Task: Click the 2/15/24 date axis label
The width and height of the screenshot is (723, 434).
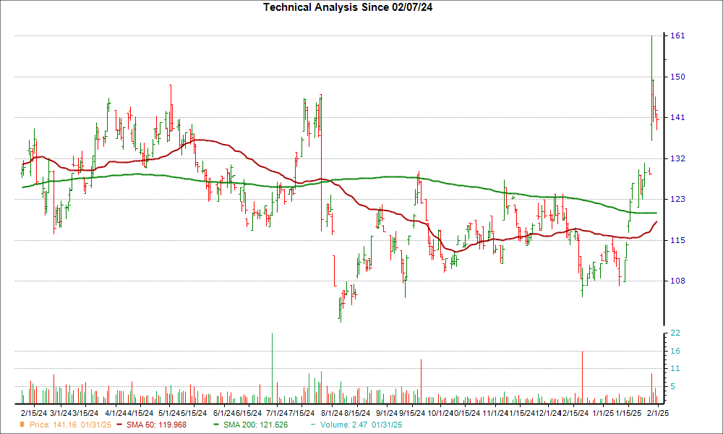Action: coord(34,413)
